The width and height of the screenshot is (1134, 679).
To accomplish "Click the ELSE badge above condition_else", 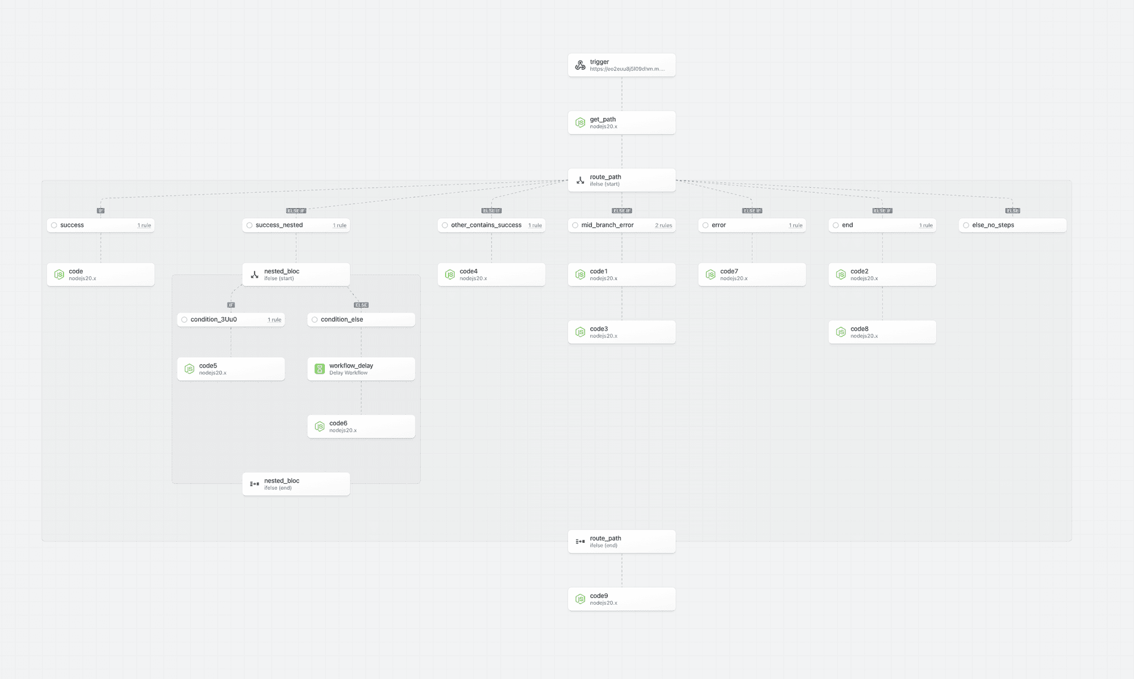I will 361,305.
